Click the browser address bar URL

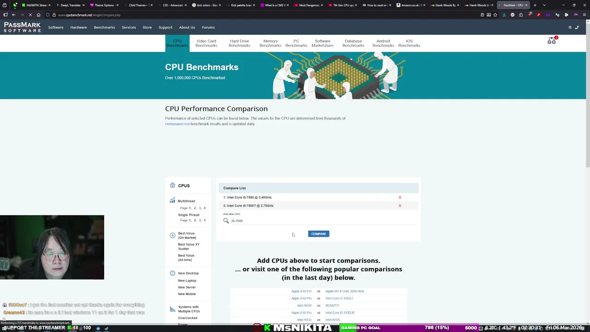point(89,15)
